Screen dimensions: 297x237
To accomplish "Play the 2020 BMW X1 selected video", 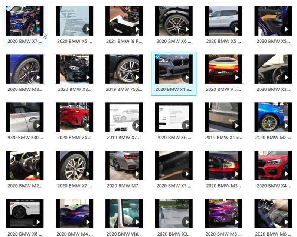I will (186, 78).
